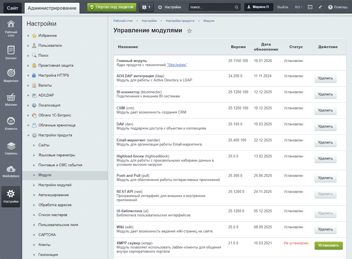
Task: Expand the Настройки модулей subnode
Action: click(34, 185)
